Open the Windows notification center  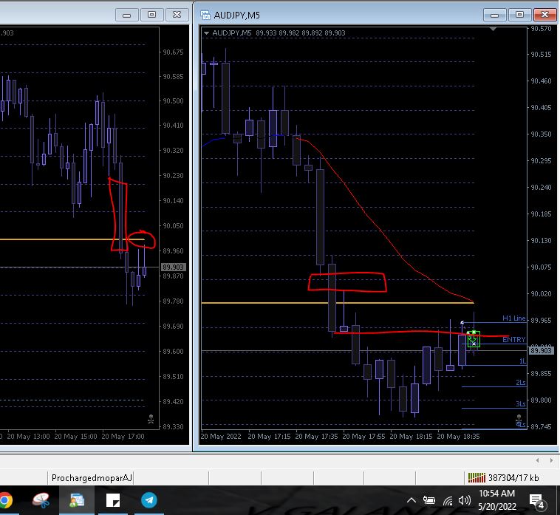[537, 501]
